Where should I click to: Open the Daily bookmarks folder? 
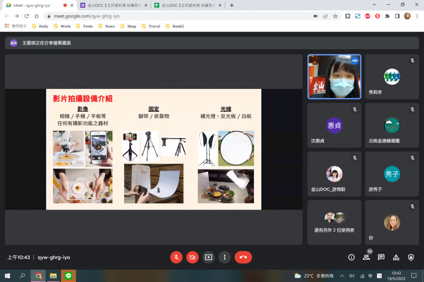(x=40, y=26)
